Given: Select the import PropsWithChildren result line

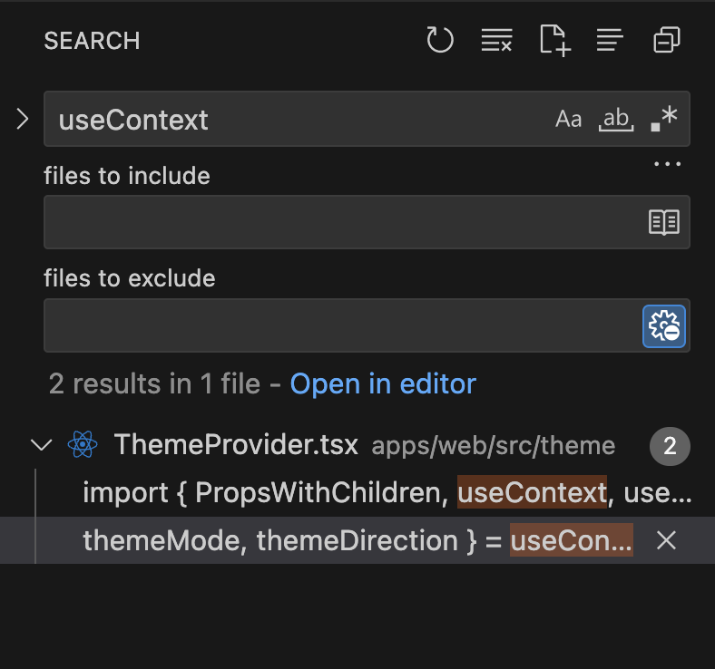Looking at the screenshot, I should [363, 493].
